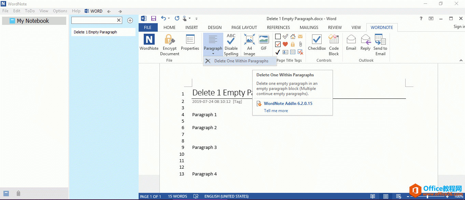Choose Delete One Within Paragraphs menu item
This screenshot has height=200, width=465.
pyautogui.click(x=241, y=61)
